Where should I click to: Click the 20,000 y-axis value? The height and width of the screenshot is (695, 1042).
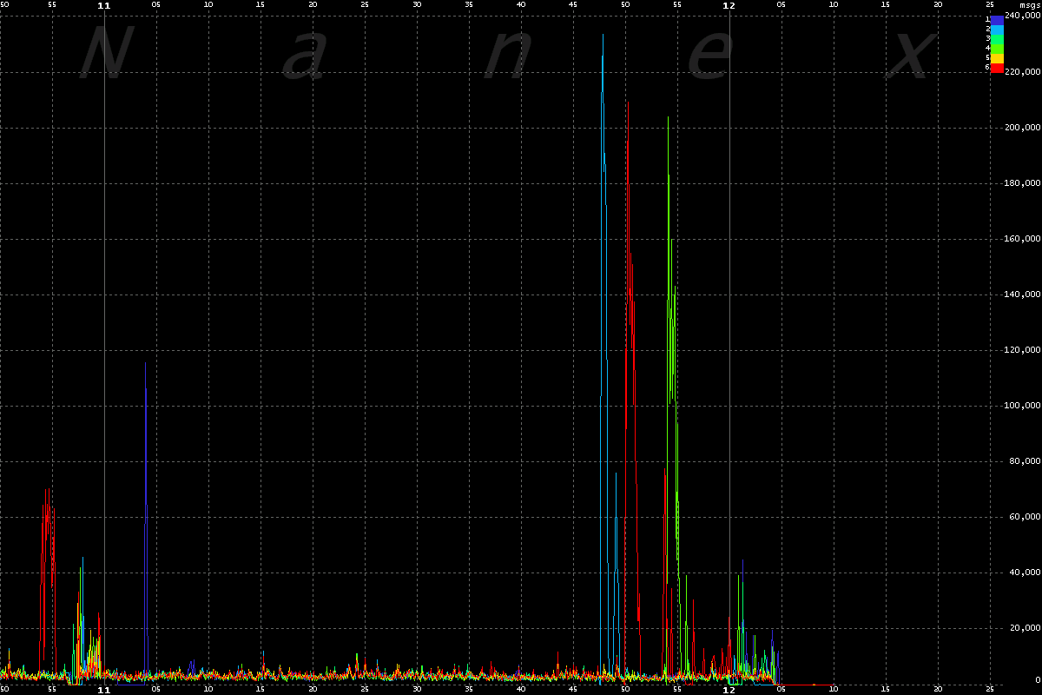click(1025, 628)
